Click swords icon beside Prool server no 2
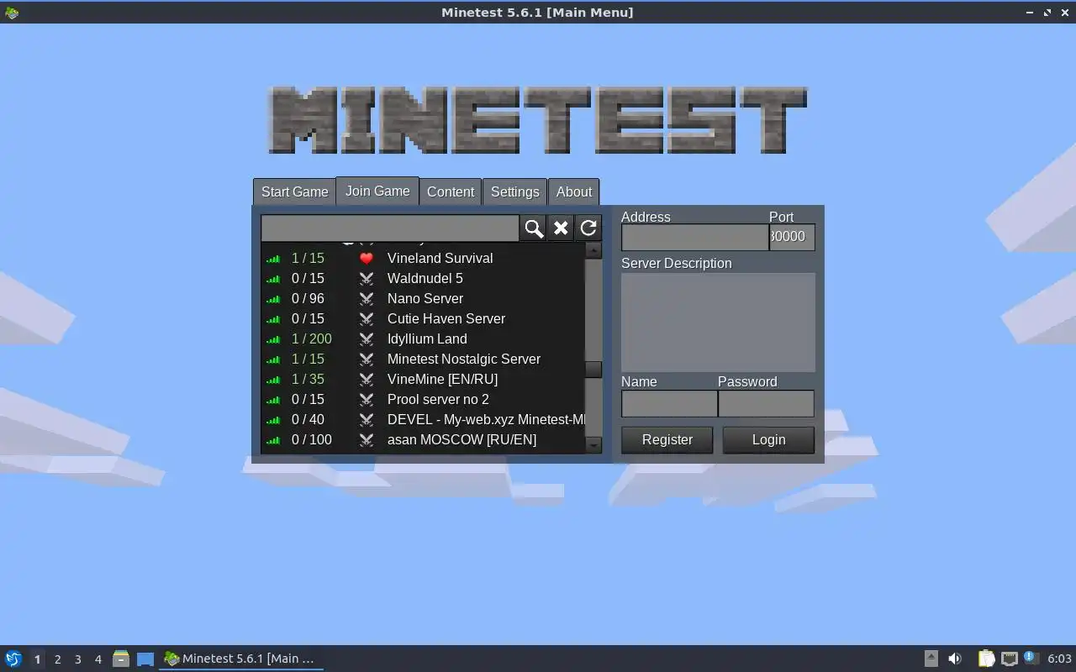This screenshot has width=1076, height=672. (x=367, y=399)
